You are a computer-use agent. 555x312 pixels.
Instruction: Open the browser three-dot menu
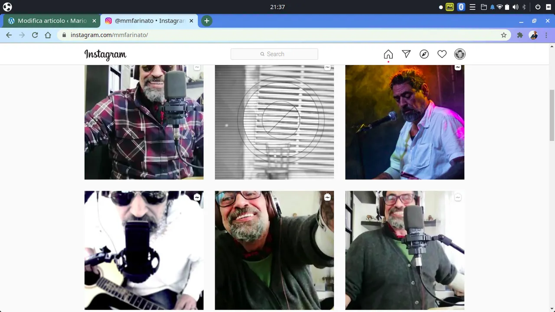pos(546,35)
